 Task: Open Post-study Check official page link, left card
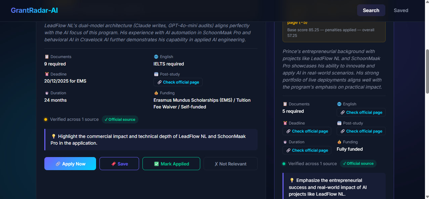tap(178, 82)
